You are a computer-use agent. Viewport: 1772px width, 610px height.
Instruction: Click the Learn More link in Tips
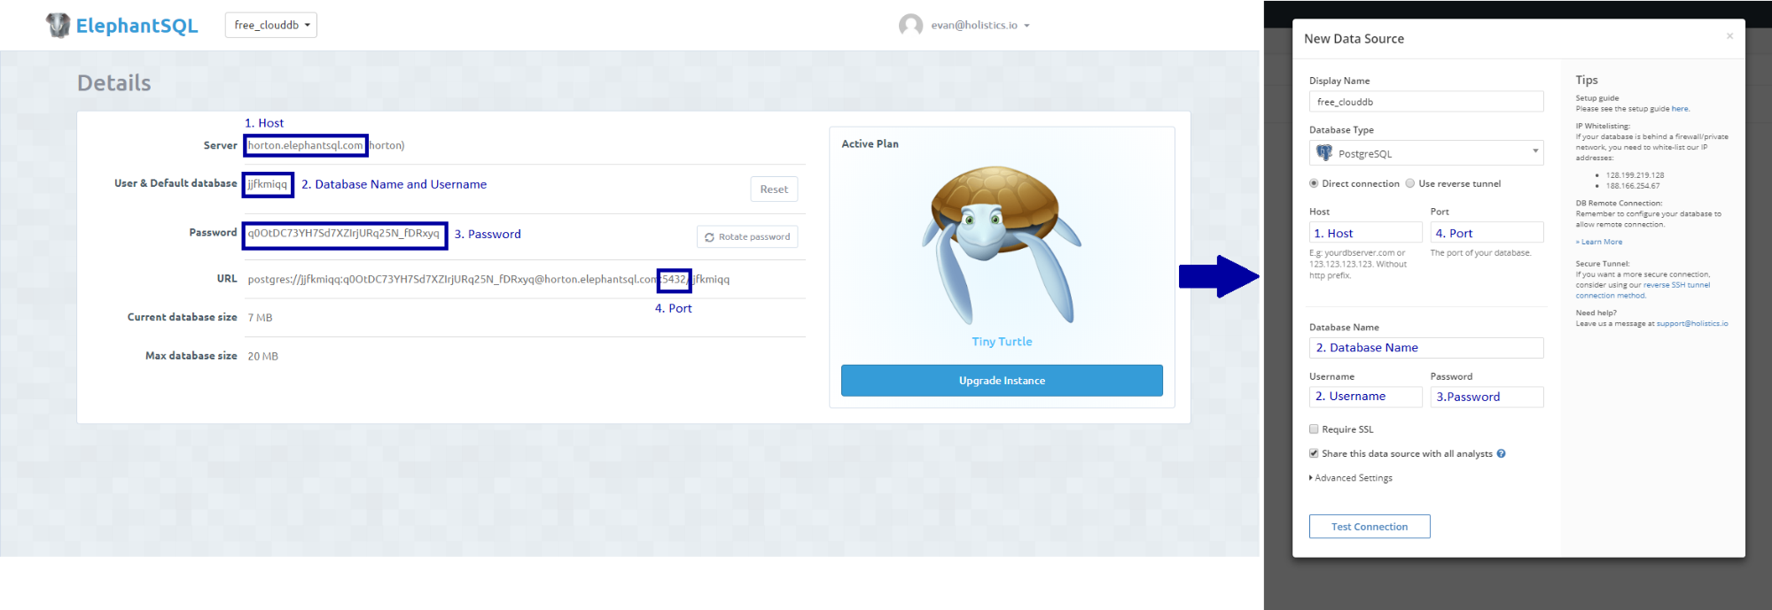(1599, 242)
